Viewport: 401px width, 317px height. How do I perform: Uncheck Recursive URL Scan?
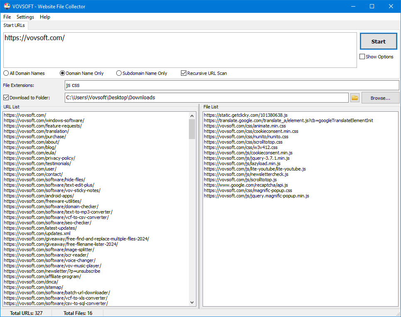pyautogui.click(x=184, y=73)
